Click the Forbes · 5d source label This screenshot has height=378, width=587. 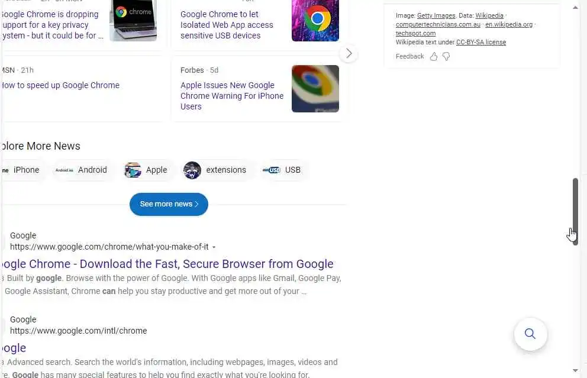pos(199,70)
